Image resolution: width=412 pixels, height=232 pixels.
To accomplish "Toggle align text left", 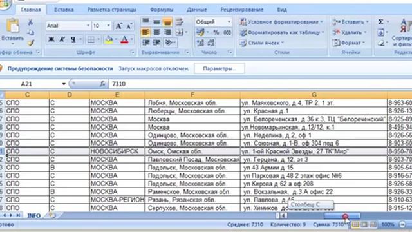I will coord(146,32).
